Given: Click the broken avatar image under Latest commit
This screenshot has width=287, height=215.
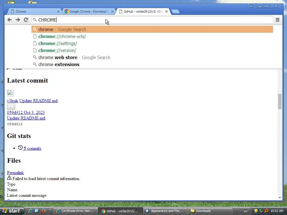Looking at the screenshot, I should point(10,93).
